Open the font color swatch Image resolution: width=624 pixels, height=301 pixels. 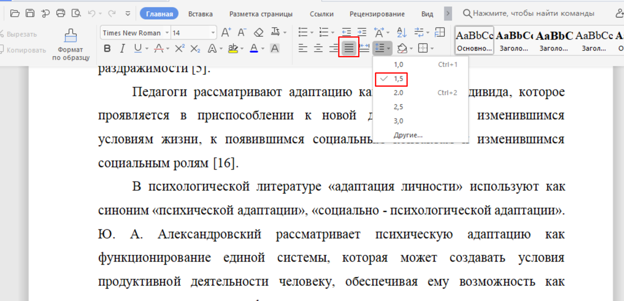tap(253, 48)
